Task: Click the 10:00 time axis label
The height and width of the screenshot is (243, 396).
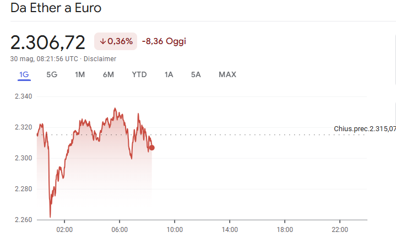Action: pos(175,230)
